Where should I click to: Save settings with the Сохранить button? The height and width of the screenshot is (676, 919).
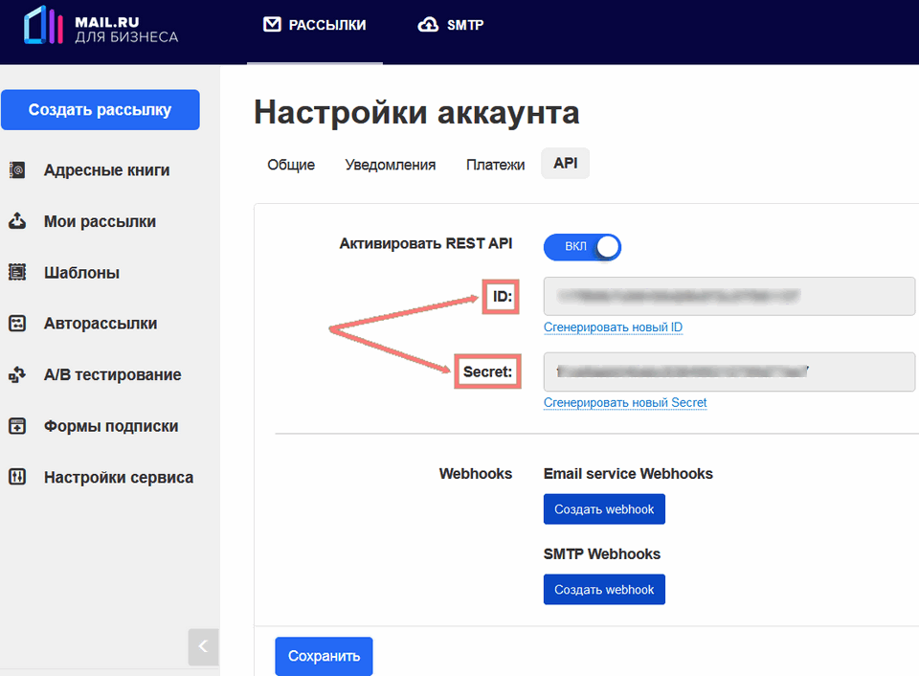coord(324,656)
